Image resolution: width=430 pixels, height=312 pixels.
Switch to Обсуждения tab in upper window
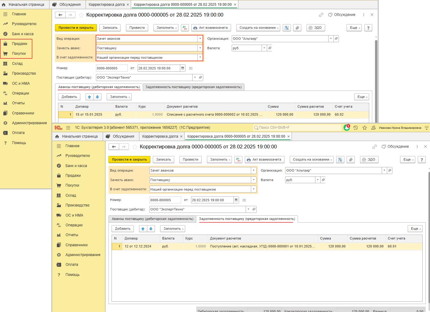point(67,5)
